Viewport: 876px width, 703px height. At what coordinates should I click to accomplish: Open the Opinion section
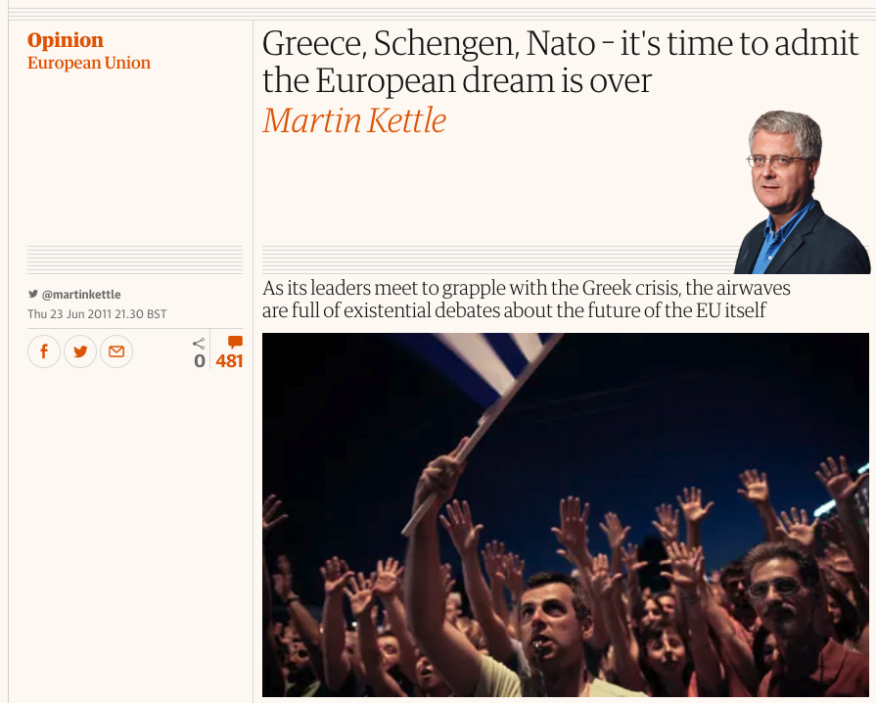pos(66,40)
